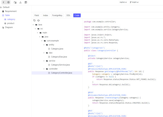The height and width of the screenshot is (117, 163).
Task: Click the Category.java file icon
Action: tap(49, 49)
